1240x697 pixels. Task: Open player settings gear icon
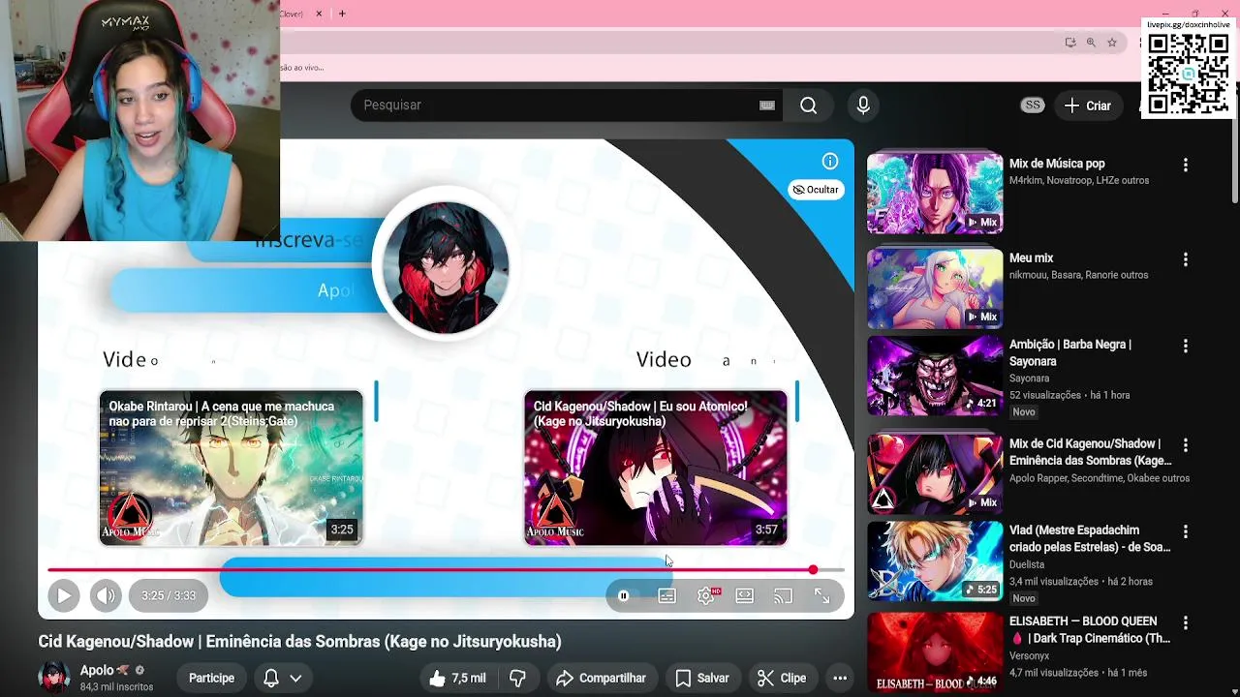[x=706, y=596]
